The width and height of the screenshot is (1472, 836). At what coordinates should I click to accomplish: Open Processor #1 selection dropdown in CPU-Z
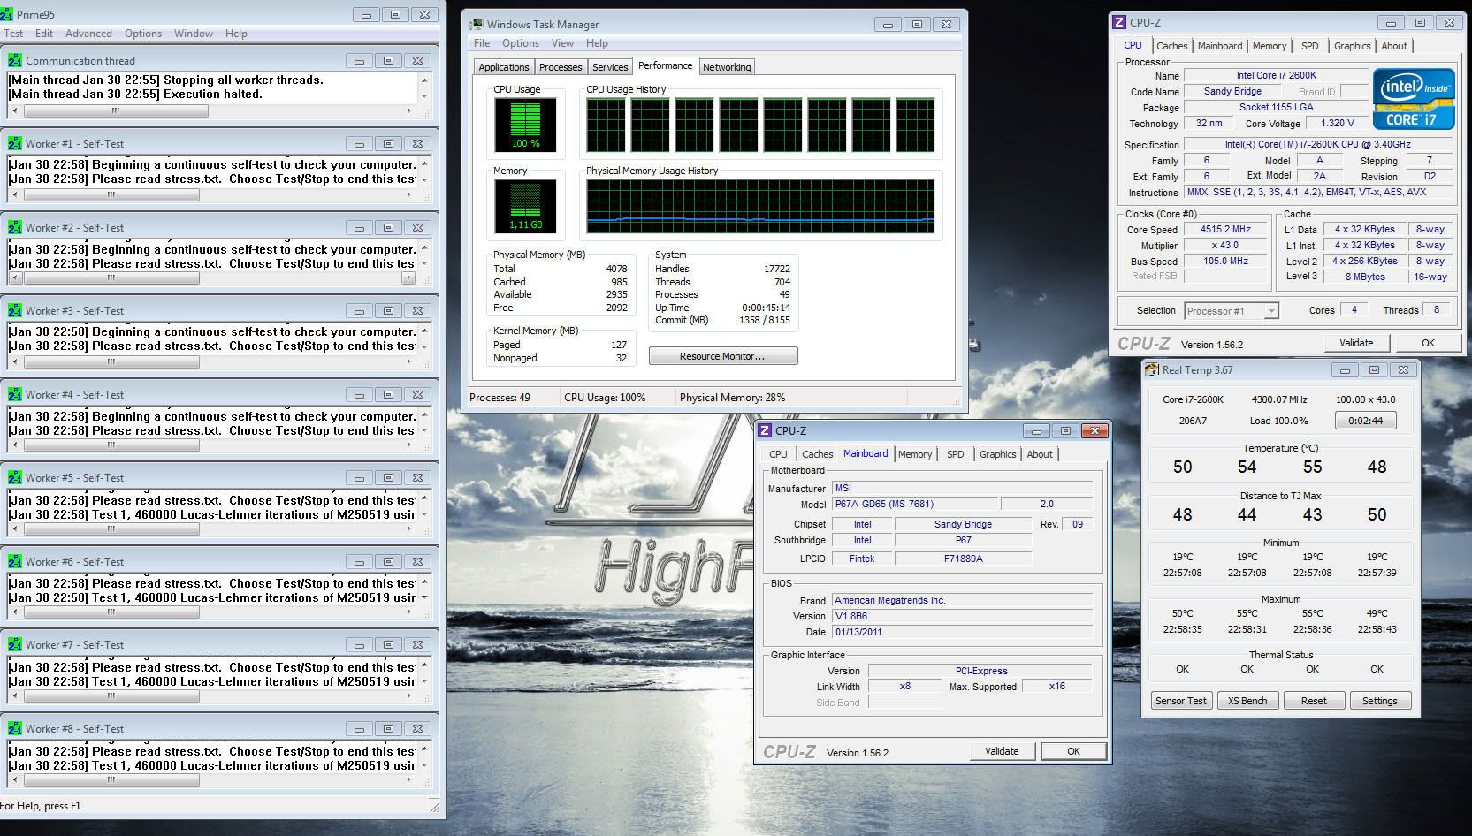1232,310
